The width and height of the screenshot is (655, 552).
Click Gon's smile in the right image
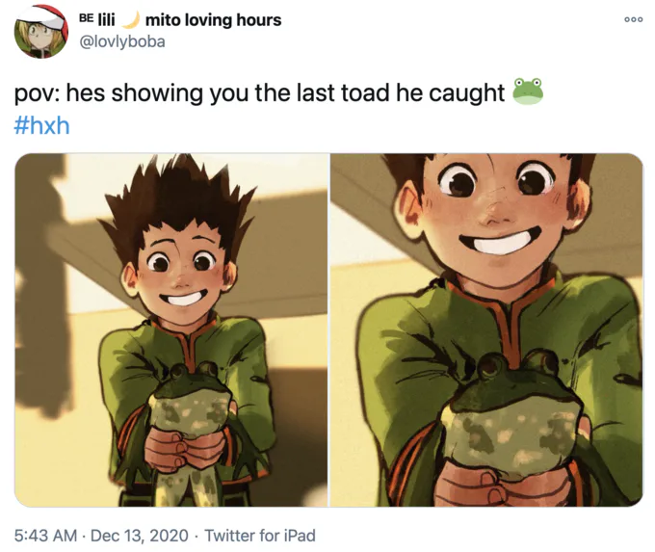tap(500, 240)
